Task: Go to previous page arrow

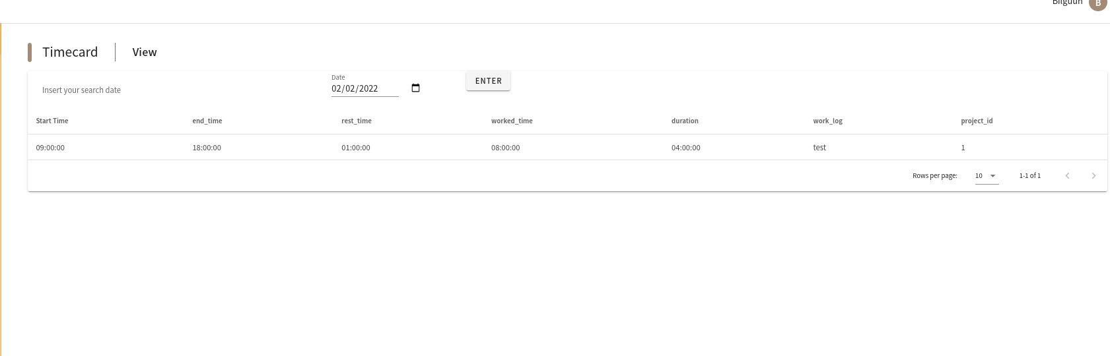Action: tap(1067, 175)
